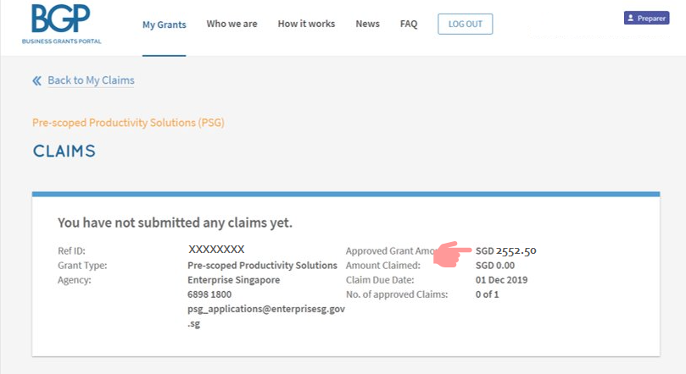Click 'You have not submitted any claims yet.'
This screenshot has width=686, height=374.
pyautogui.click(x=175, y=223)
